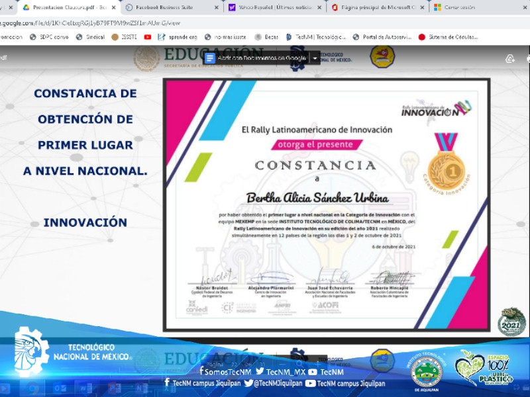Open the Sindical bookmark
Image resolution: width=530 pixels, height=397 pixels.
90,37
